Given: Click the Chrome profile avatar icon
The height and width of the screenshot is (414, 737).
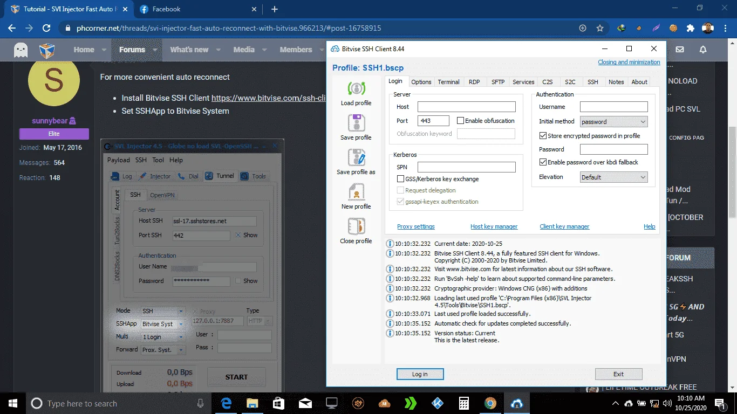Looking at the screenshot, I should pyautogui.click(x=707, y=28).
